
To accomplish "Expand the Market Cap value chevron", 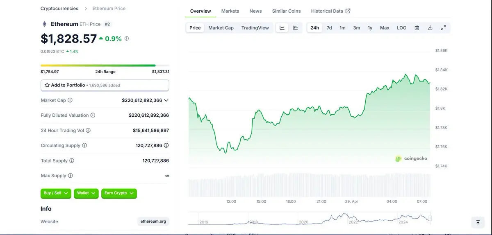I will (166, 100).
